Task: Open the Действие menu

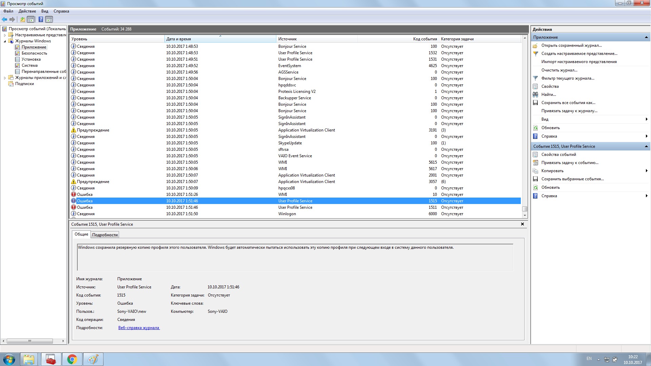Action: coord(27,11)
